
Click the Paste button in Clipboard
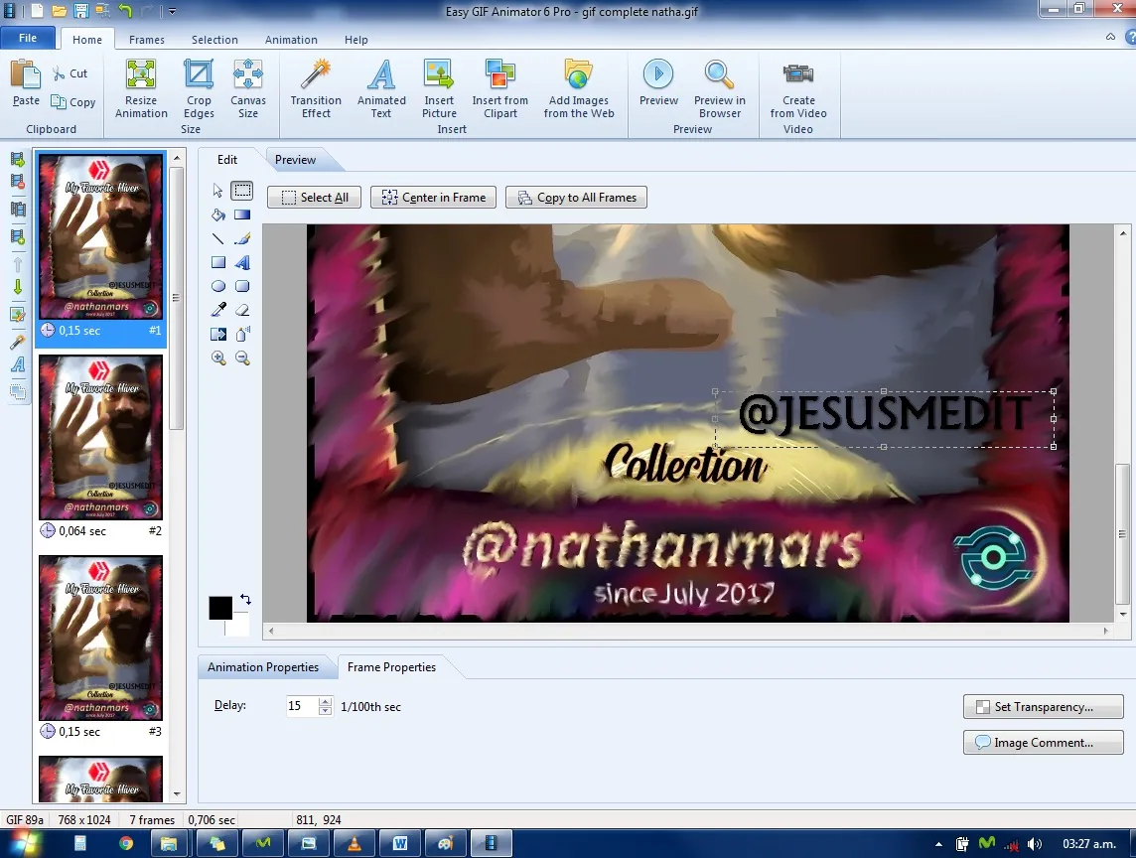point(26,83)
